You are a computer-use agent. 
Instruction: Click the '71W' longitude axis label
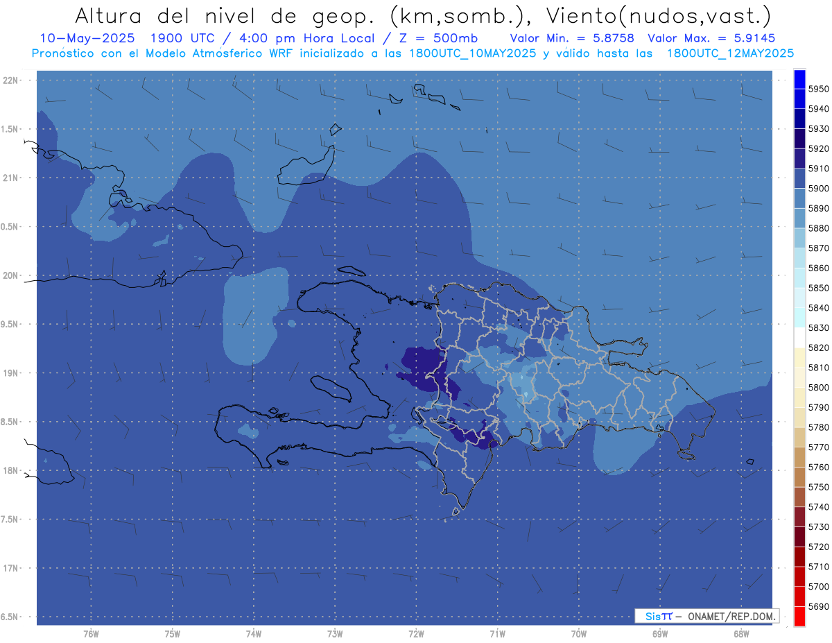tap(497, 633)
